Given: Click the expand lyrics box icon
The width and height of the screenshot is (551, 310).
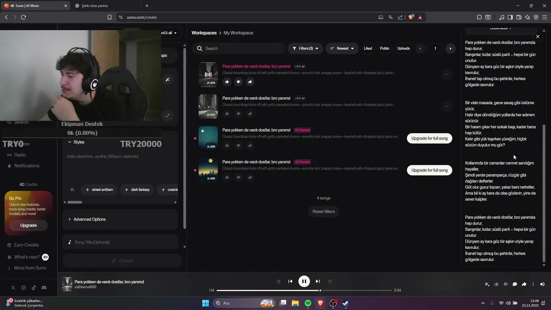Looking at the screenshot, I should click(167, 115).
